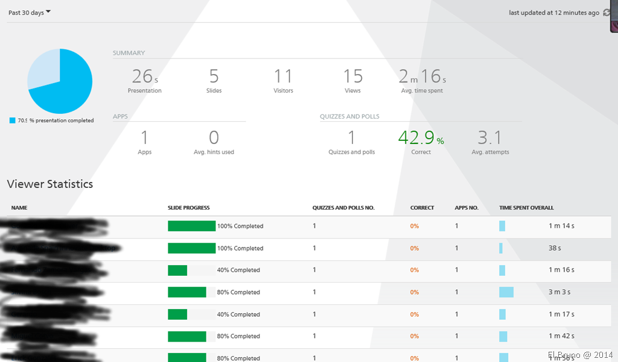Click progress bar in the 38 s row
Viewport: 618px width, 362px height.
(191, 248)
